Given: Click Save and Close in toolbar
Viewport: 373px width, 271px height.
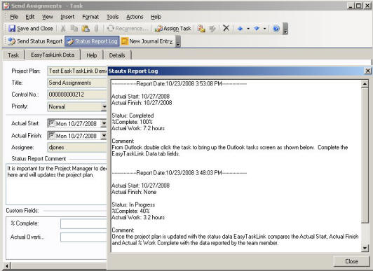Looking at the screenshot, I should (30, 29).
